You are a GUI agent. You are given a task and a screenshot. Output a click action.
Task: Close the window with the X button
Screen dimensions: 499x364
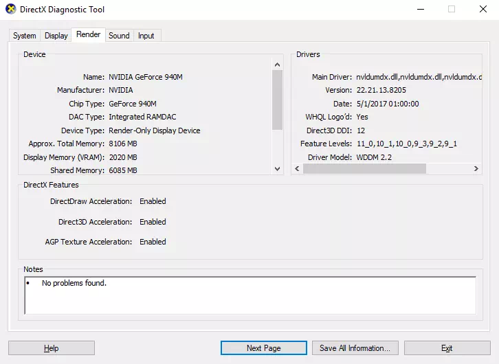pos(483,10)
